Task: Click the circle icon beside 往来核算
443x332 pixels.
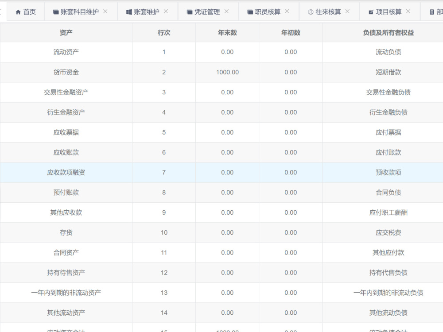Action: (x=311, y=12)
